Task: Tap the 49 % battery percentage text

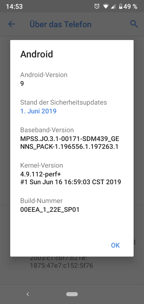Action: click(130, 6)
